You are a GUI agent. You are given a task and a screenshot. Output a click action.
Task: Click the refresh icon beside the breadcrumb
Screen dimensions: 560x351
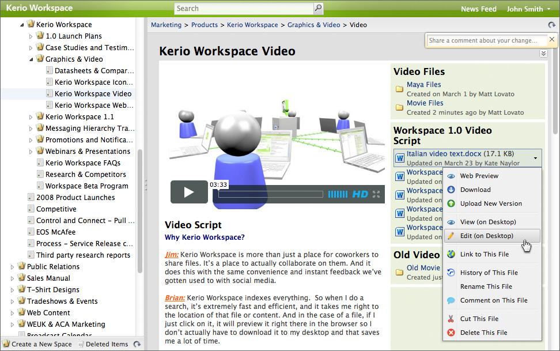[551, 25]
